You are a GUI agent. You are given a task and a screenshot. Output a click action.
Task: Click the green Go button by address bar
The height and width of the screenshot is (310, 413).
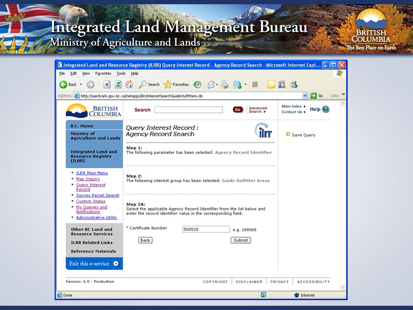[x=317, y=96]
